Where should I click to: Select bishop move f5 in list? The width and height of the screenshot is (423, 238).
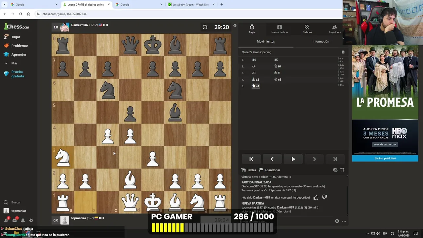pos(277,73)
